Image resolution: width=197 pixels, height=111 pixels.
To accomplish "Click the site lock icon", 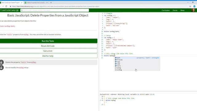I will (x=10, y=6).
